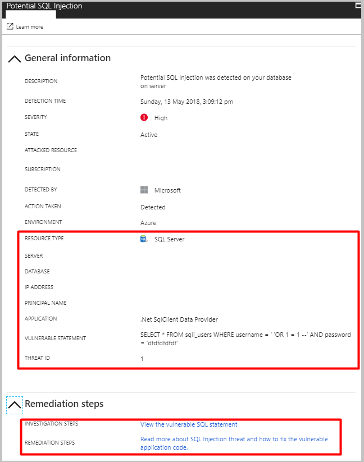Viewport: 364px width, 462px height.
Task: Click the Threat ID value 1
Action: [142, 359]
